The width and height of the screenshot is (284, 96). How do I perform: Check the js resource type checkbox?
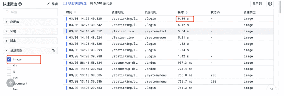(9, 71)
